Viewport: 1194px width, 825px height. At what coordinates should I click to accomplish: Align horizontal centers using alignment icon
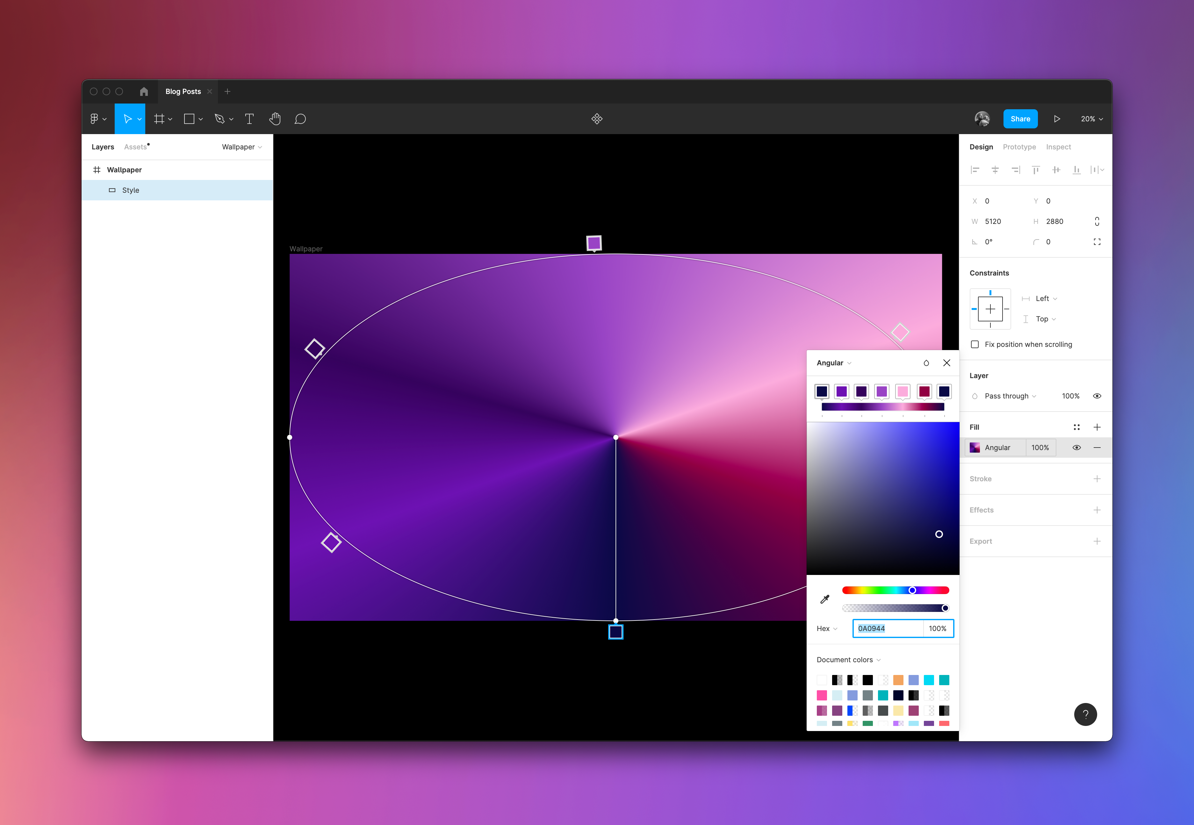995,169
